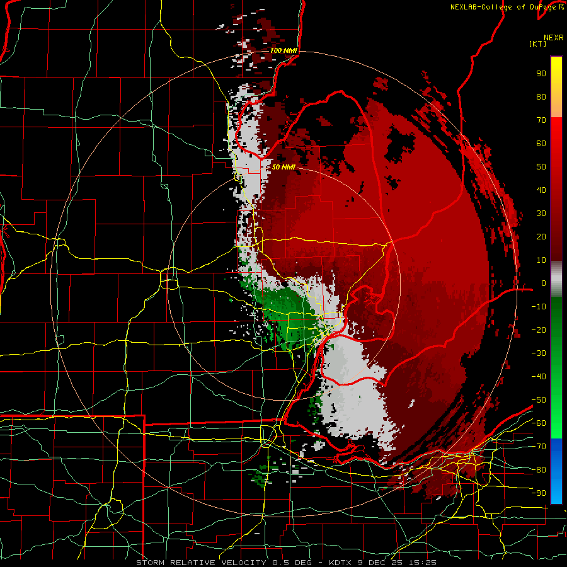Viewport: 567px width, 567px height.
Task: Click the "100 NMI" range ring label
Action: pos(283,50)
